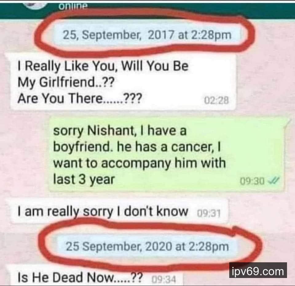
Task: Select the "Will You Be My Girlfriend" message bubble
Action: 123,82
